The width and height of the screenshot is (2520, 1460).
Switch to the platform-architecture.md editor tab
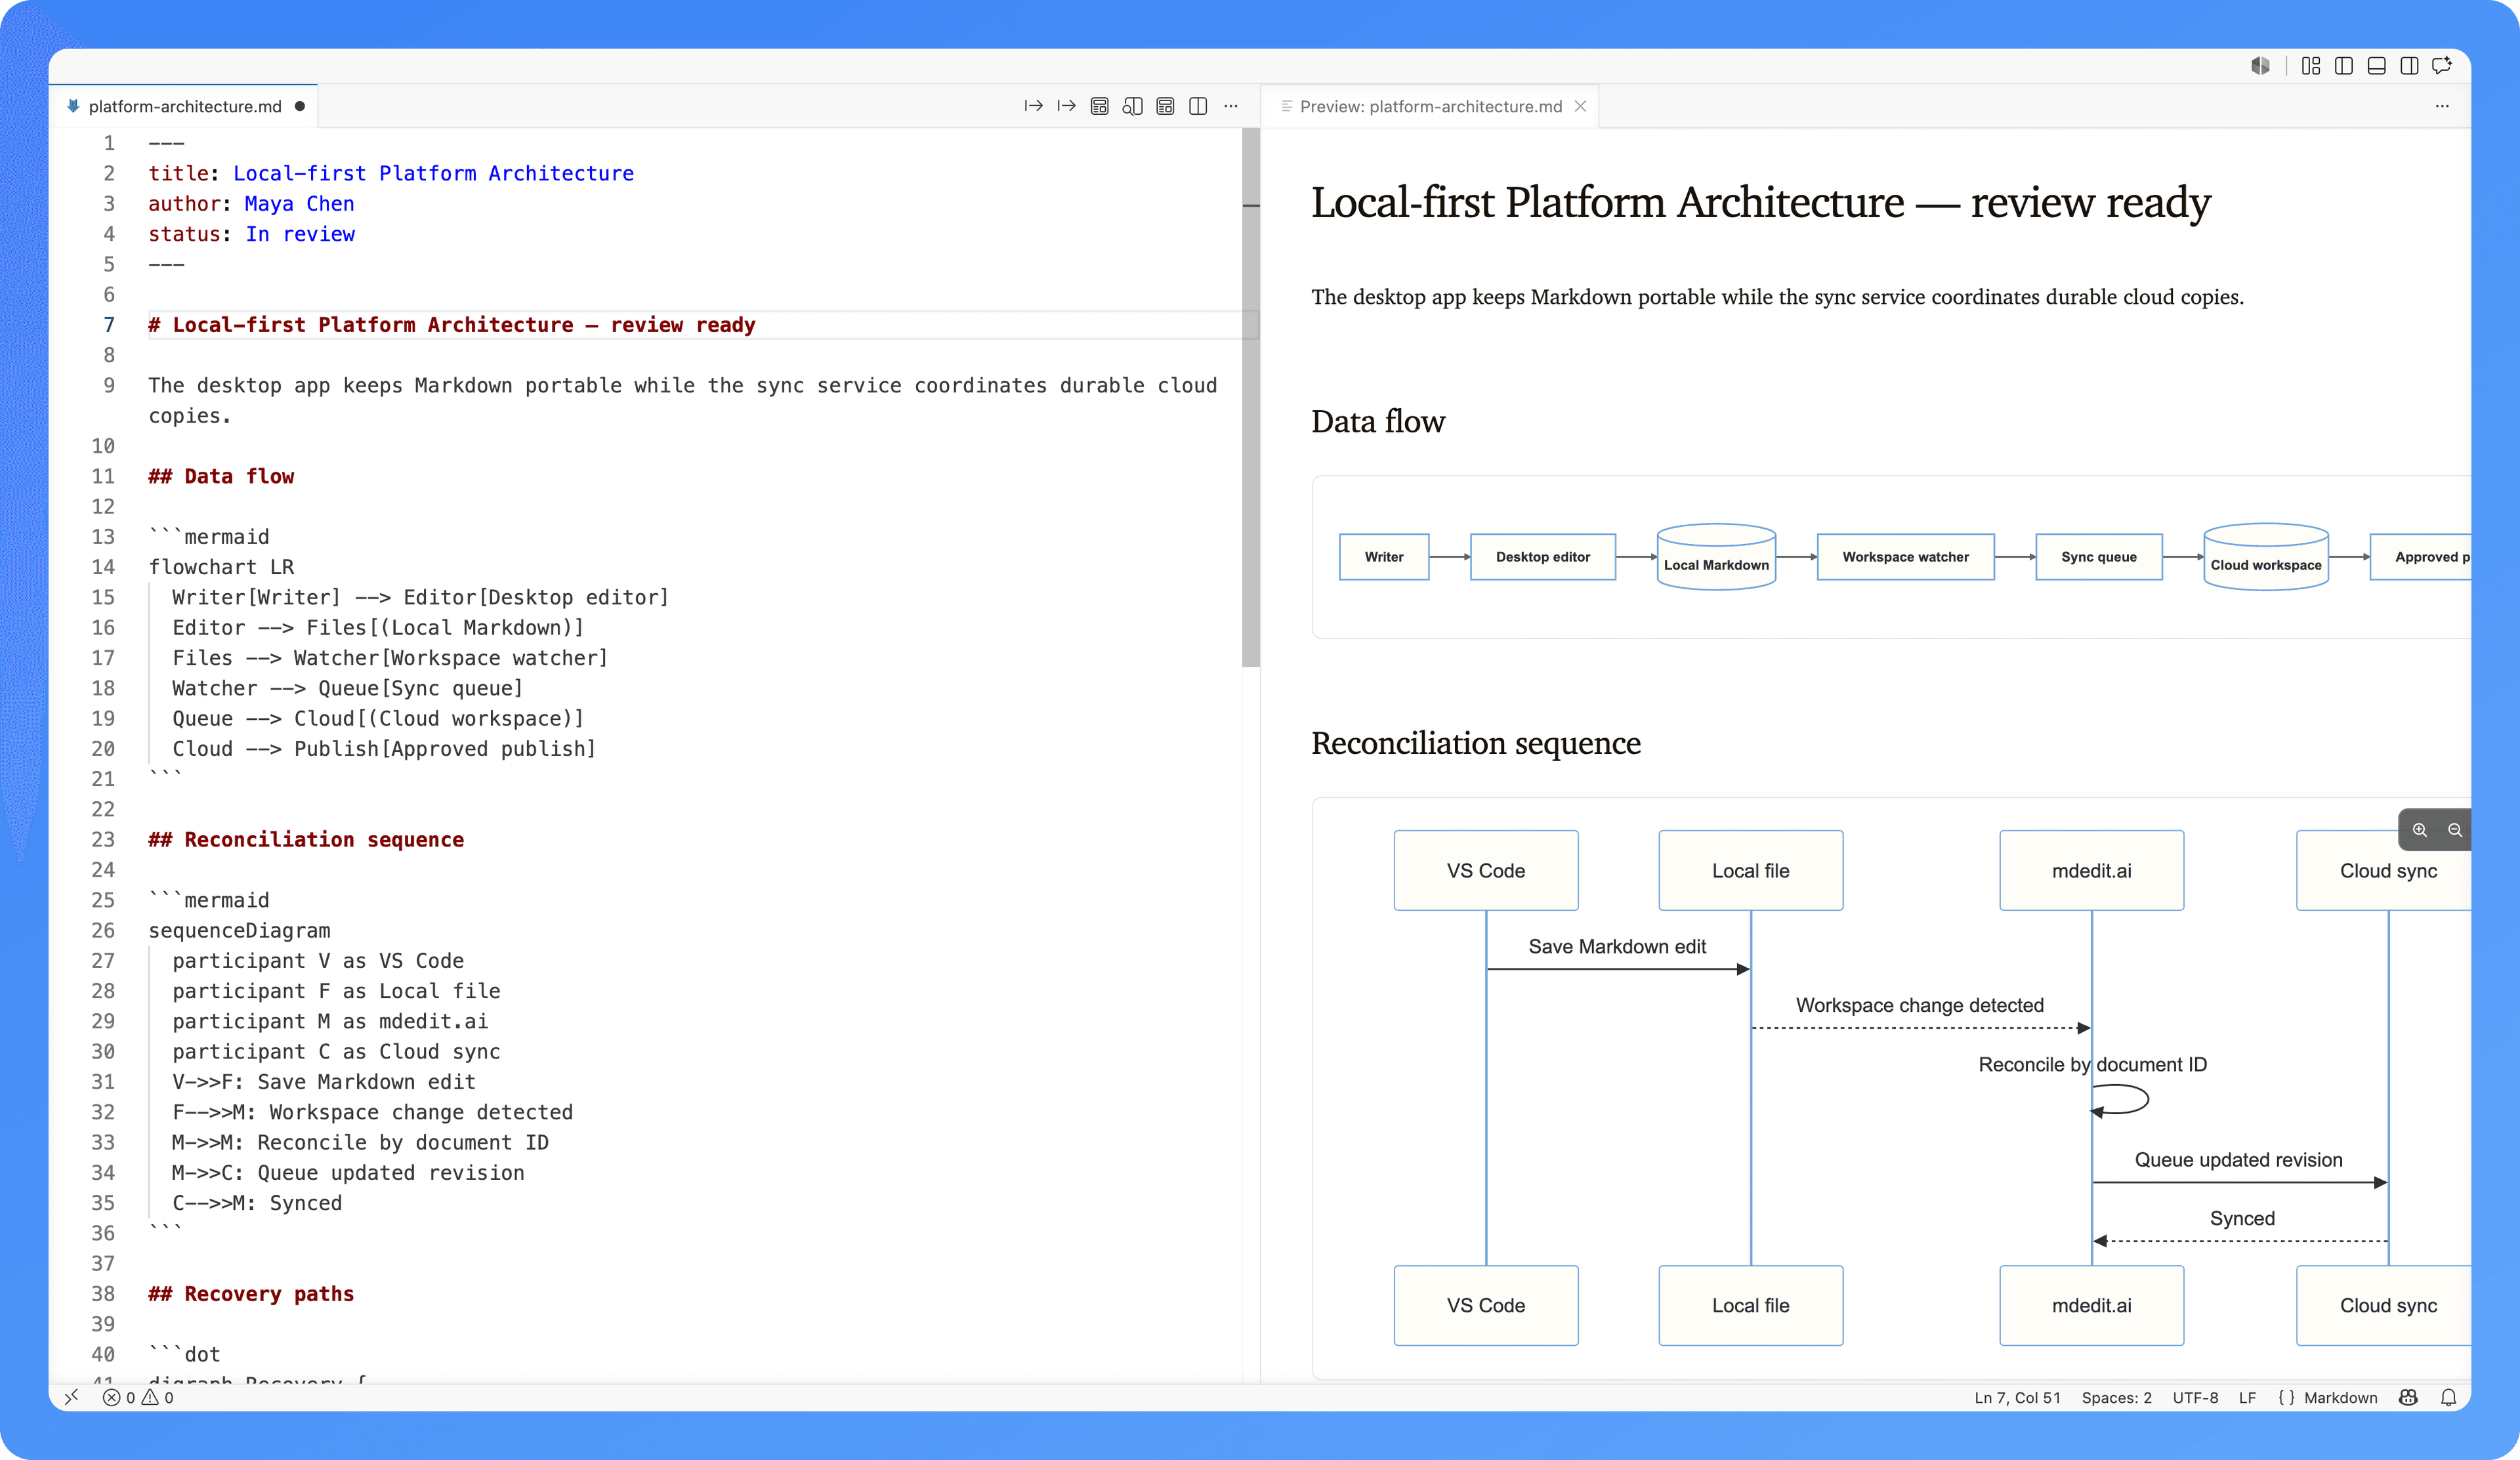pos(184,106)
